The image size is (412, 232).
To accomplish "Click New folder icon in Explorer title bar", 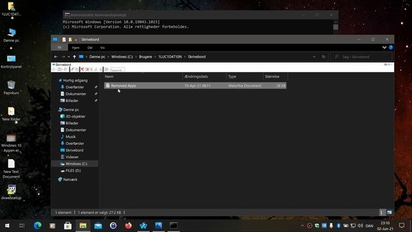I will coord(70,39).
